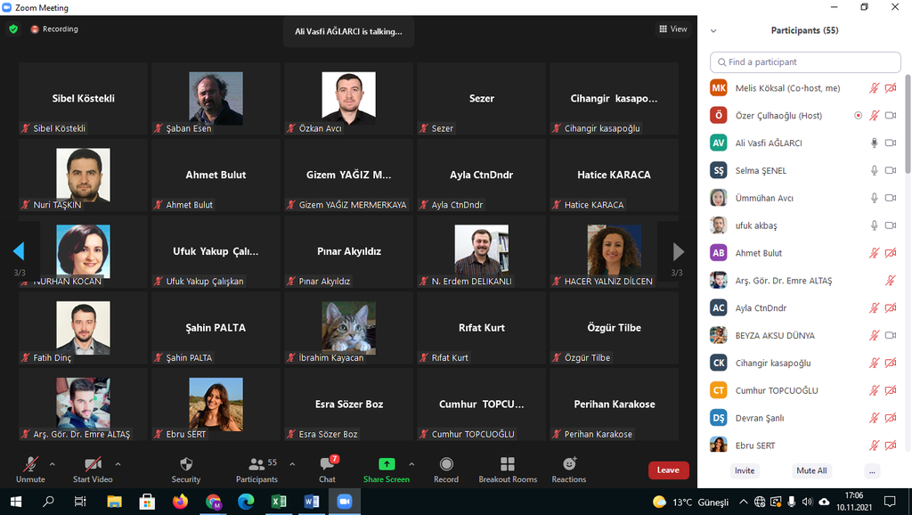
Task: Click Ali Vasfi AĞLARCI's microphone icon
Action: pyautogui.click(x=874, y=143)
